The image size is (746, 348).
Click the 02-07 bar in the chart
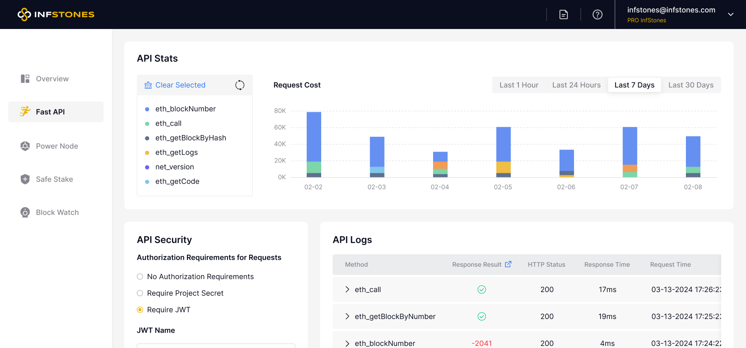click(x=630, y=152)
